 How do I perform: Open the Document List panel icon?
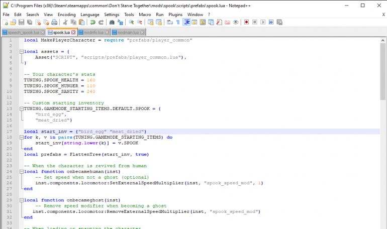(x=211, y=23)
